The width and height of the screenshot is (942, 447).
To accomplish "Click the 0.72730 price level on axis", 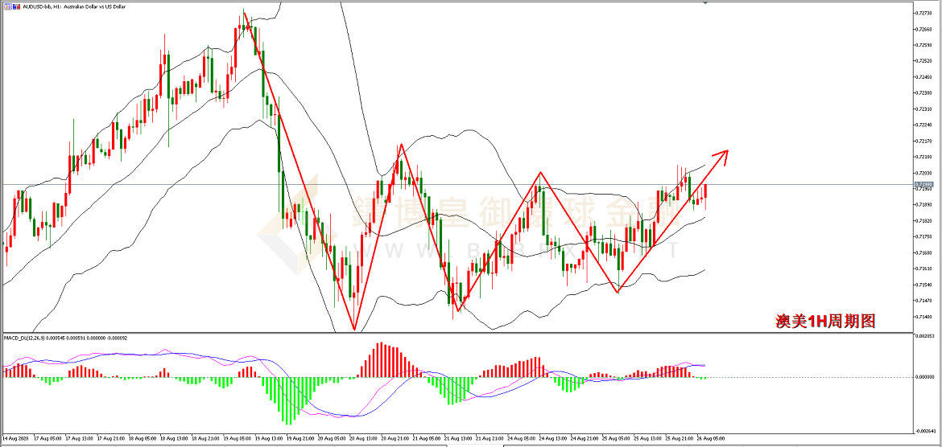I will coord(923,13).
